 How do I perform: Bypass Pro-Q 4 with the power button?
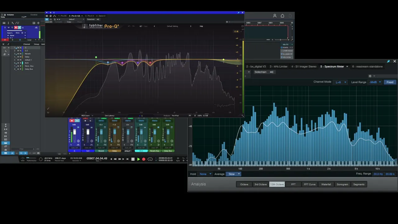coord(47,19)
